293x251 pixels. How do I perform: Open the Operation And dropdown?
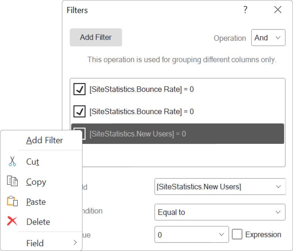pos(268,38)
